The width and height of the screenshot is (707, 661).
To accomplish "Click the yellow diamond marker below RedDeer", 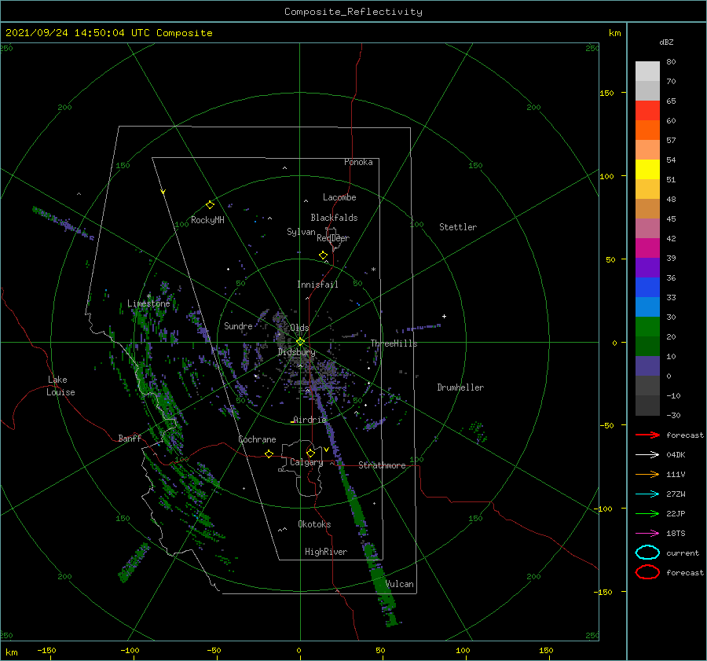I will pos(324,255).
